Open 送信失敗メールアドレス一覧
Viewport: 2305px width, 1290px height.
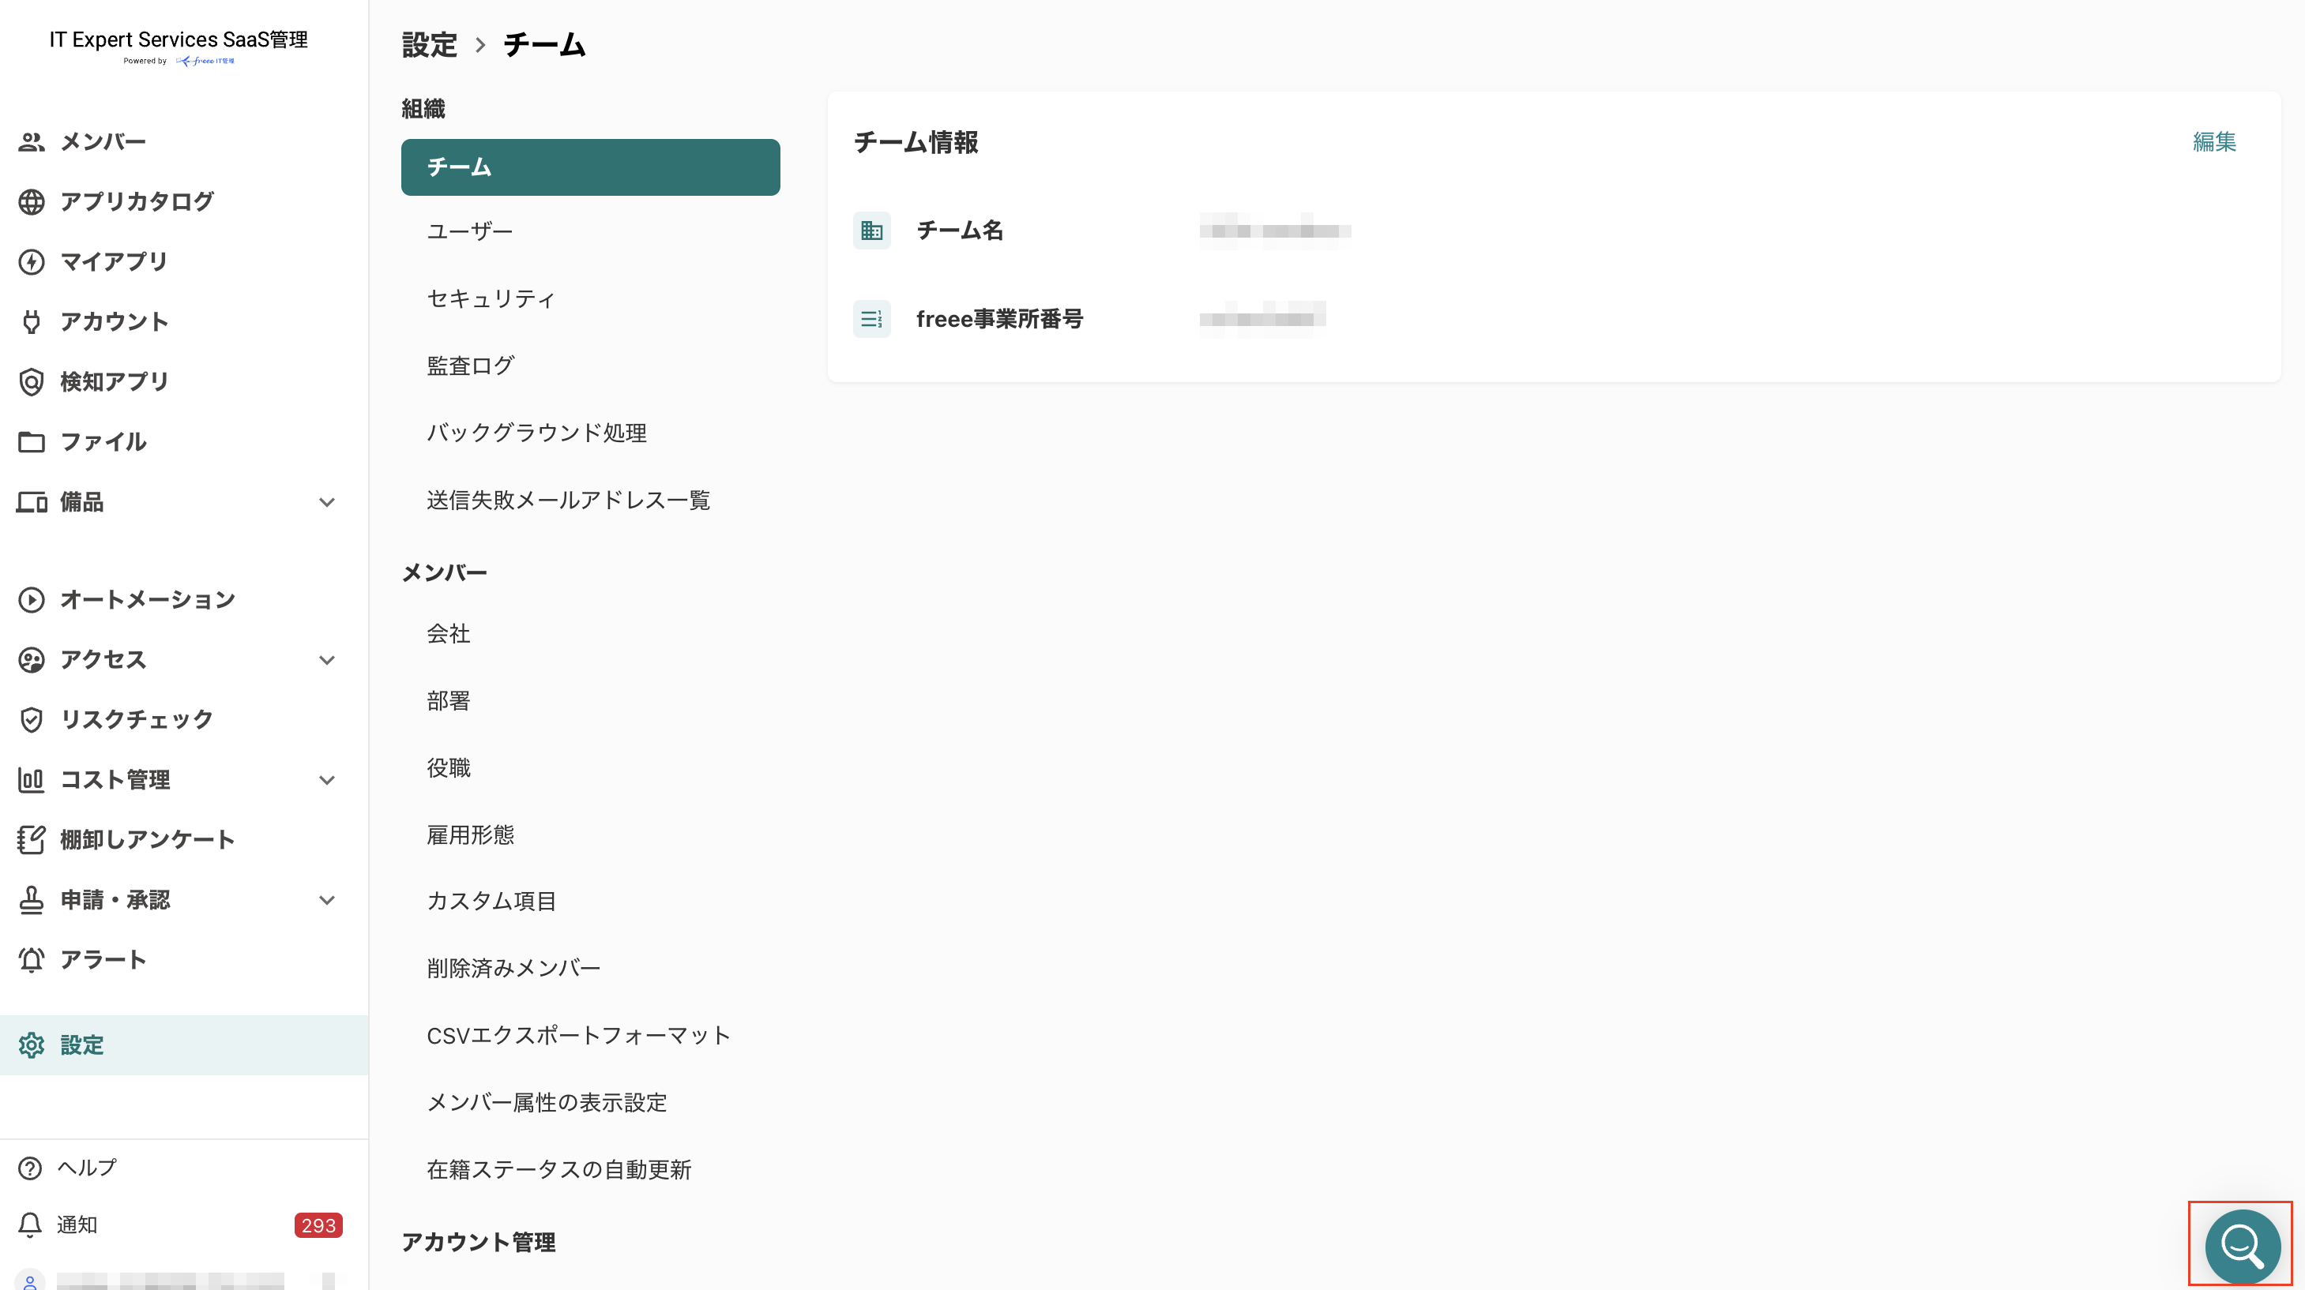(x=568, y=500)
